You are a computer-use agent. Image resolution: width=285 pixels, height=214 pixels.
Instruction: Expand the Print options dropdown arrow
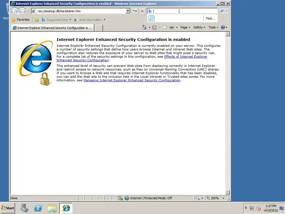[x=177, y=28]
